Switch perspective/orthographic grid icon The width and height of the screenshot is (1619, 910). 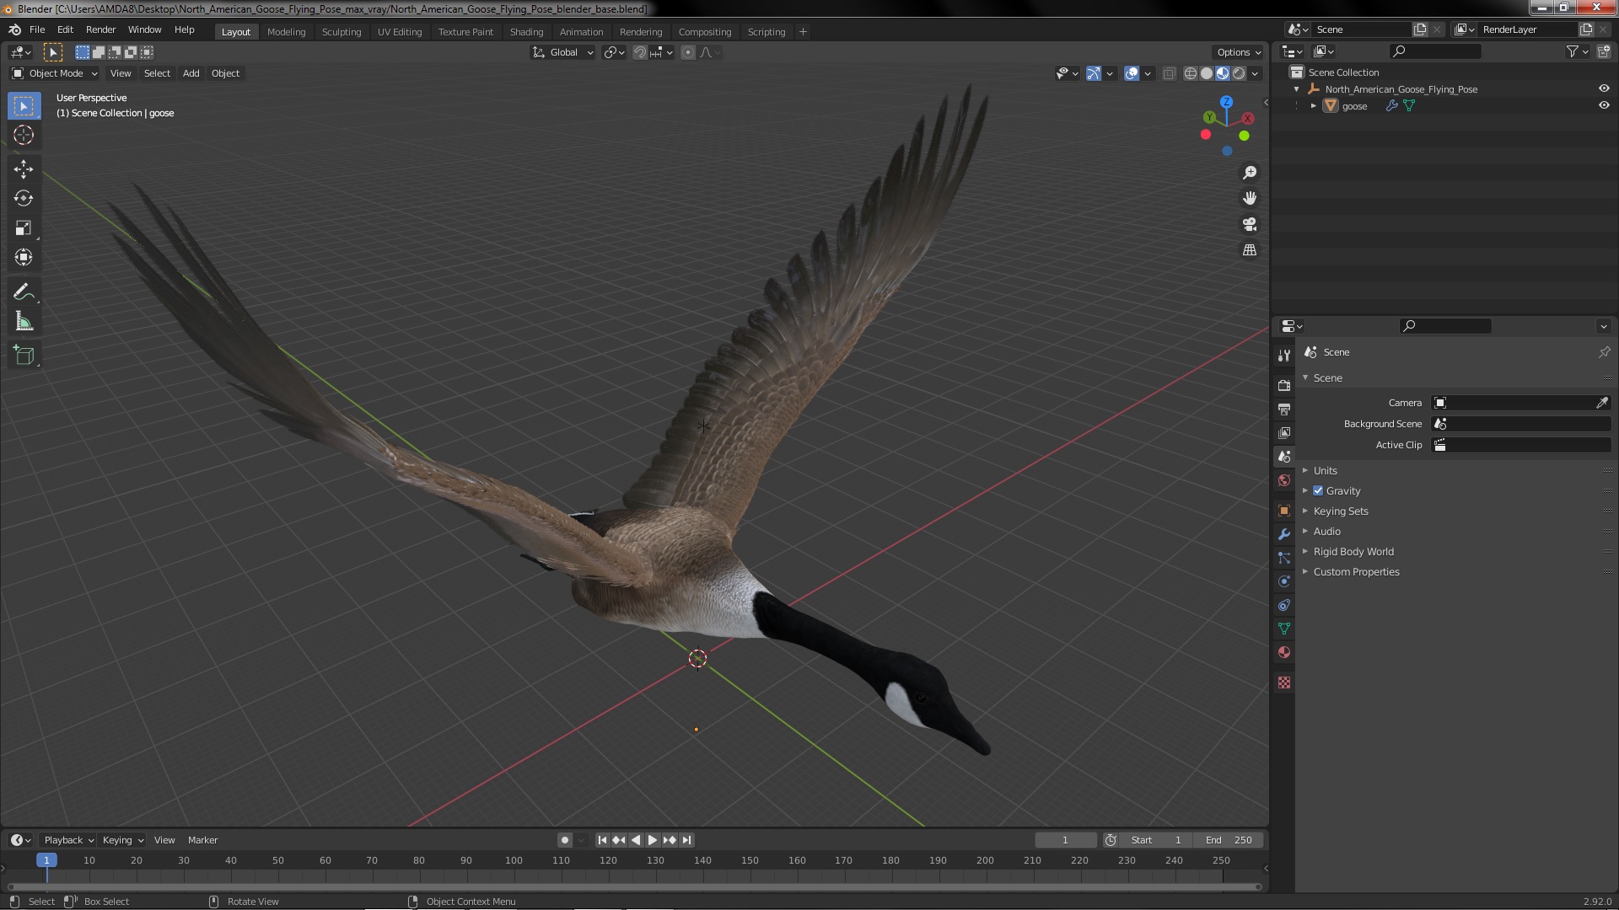point(1250,250)
